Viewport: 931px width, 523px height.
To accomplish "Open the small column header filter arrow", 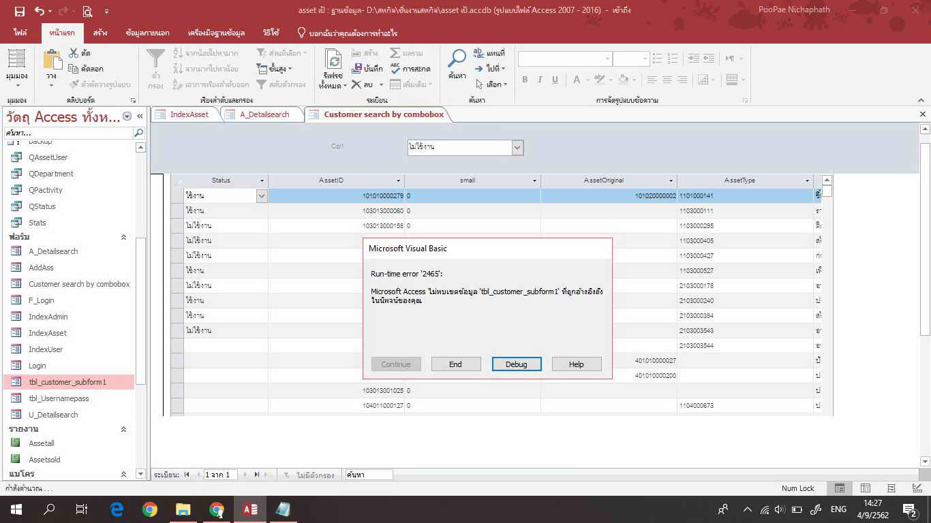I will (534, 180).
